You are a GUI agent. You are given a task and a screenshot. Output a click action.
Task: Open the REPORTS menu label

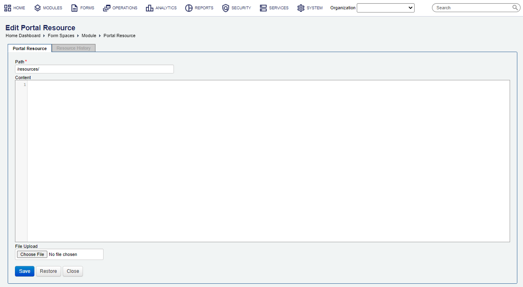point(204,8)
